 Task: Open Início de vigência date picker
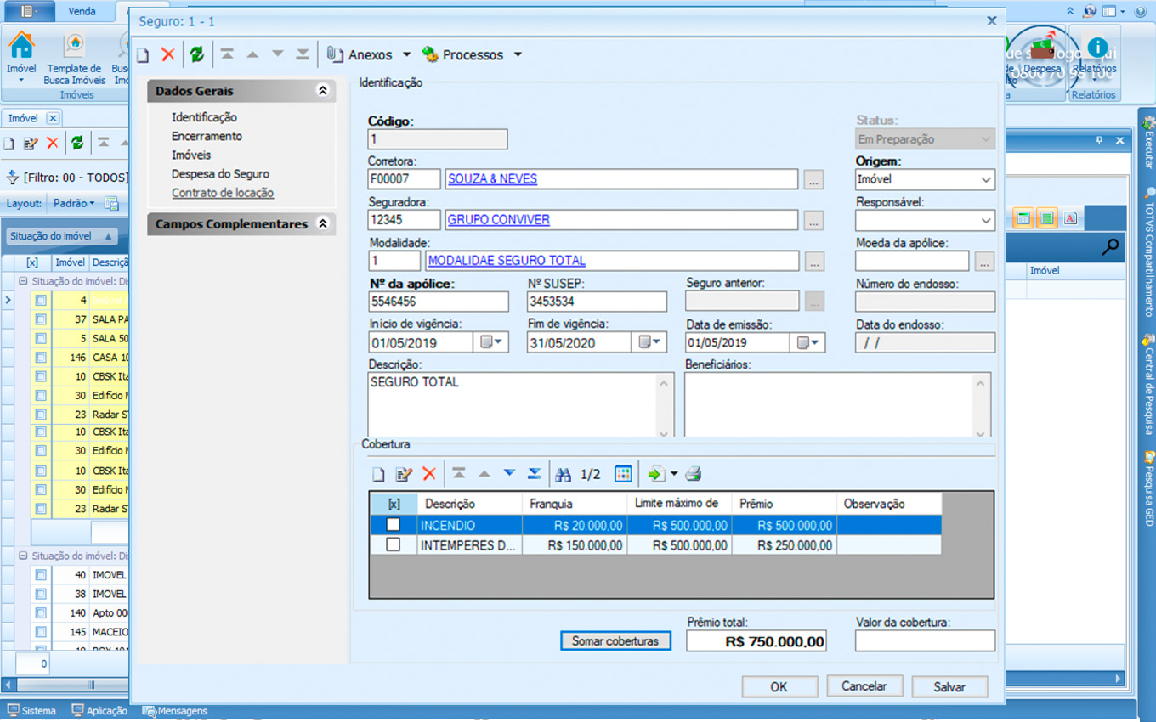[x=490, y=342]
